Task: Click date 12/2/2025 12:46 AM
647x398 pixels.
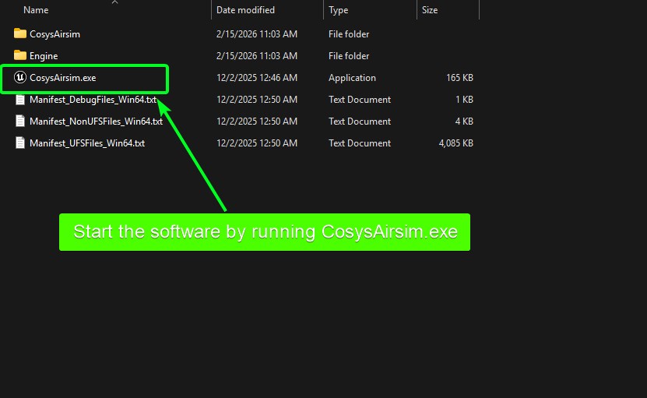Action: coord(257,78)
